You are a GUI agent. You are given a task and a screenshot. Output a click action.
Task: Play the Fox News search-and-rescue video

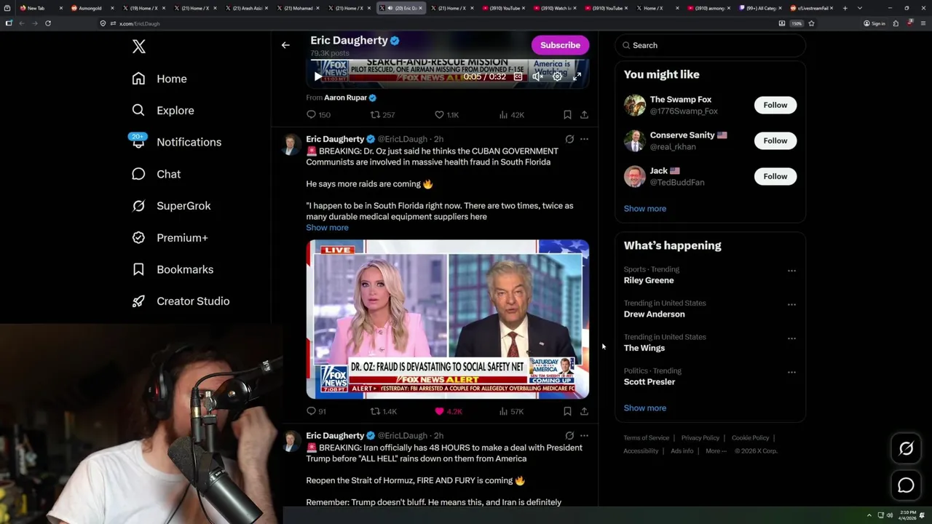click(x=317, y=76)
